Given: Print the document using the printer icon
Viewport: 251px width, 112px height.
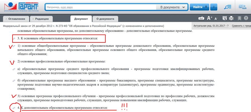Looking at the screenshot, I should click(231, 18).
